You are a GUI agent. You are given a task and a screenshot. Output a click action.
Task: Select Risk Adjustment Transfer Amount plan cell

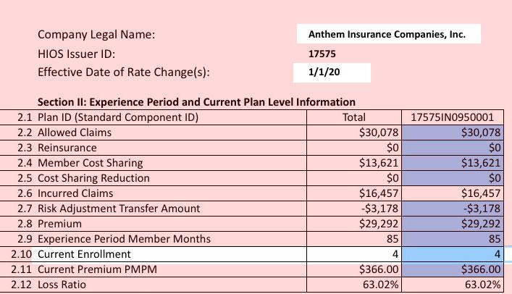(x=452, y=209)
